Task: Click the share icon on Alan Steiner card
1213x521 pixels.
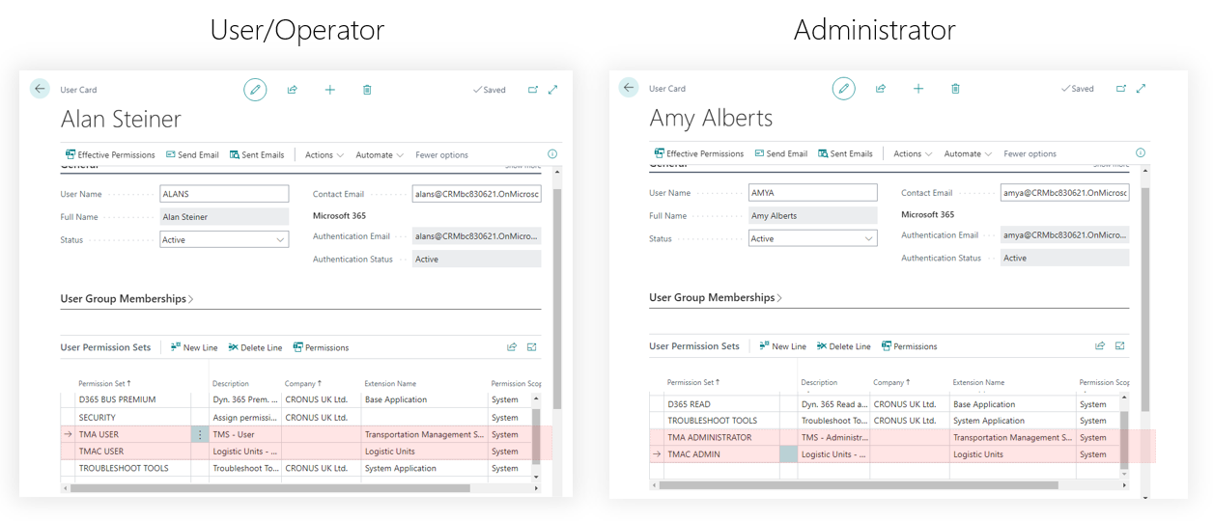Action: tap(292, 90)
